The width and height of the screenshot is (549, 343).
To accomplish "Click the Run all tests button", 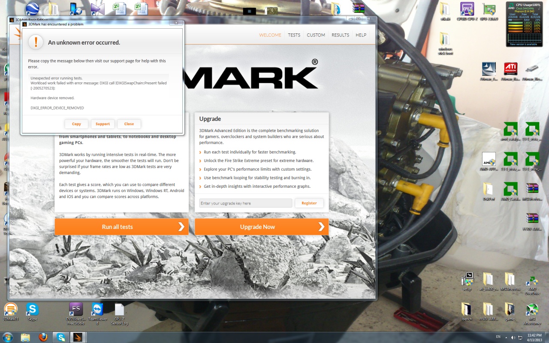I will [122, 227].
